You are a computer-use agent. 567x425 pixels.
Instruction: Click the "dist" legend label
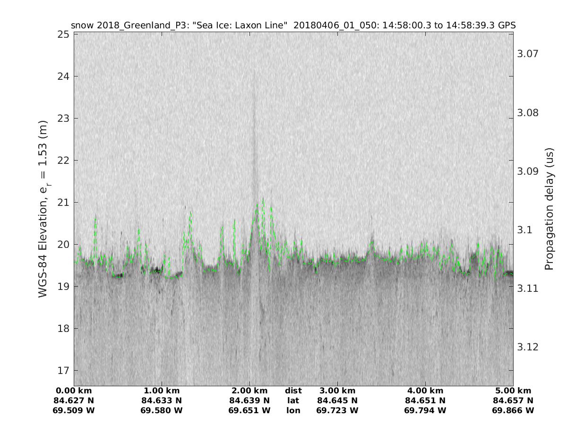tap(293, 391)
